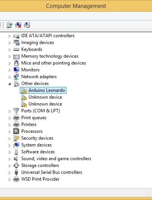Expand the IDE ATA/ATAPI controllers node

coord(10,36)
